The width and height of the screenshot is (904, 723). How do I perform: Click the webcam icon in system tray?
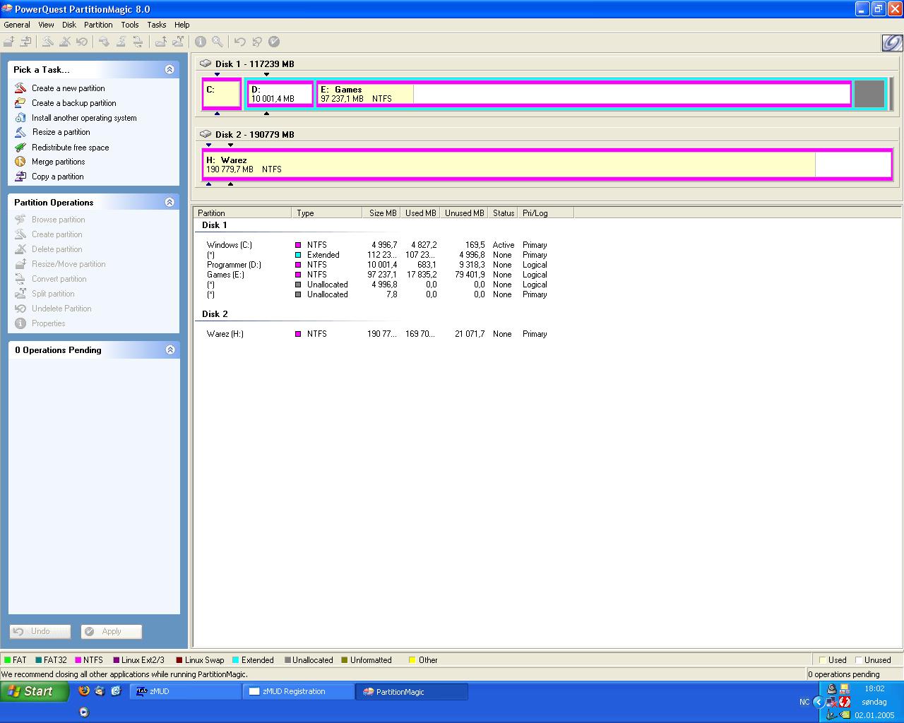[832, 688]
